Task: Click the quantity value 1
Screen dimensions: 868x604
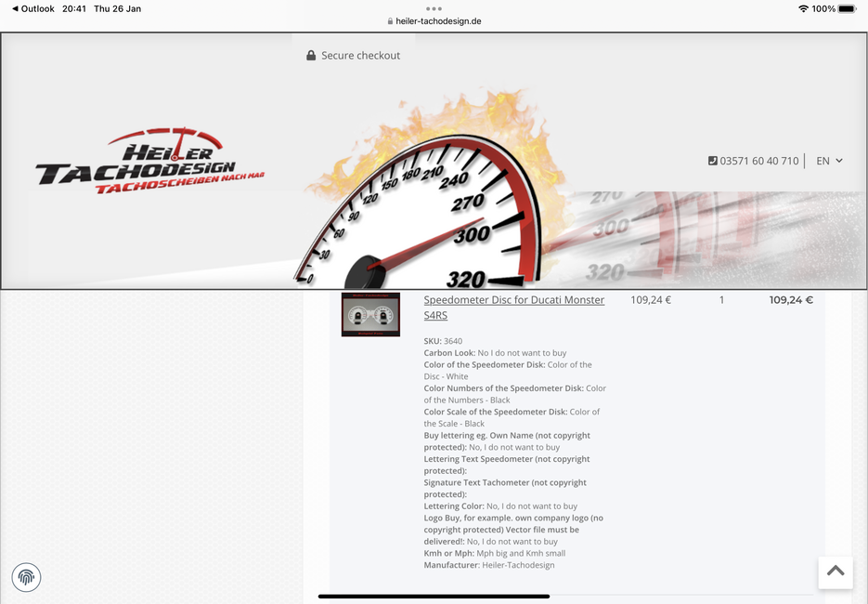Action: (721, 300)
